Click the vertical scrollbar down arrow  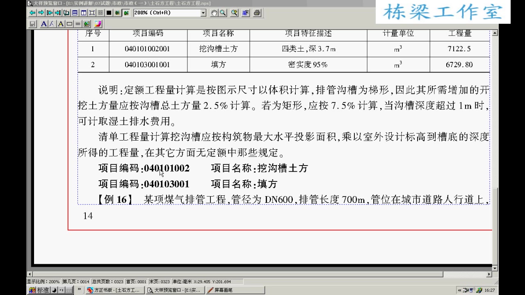(x=495, y=268)
